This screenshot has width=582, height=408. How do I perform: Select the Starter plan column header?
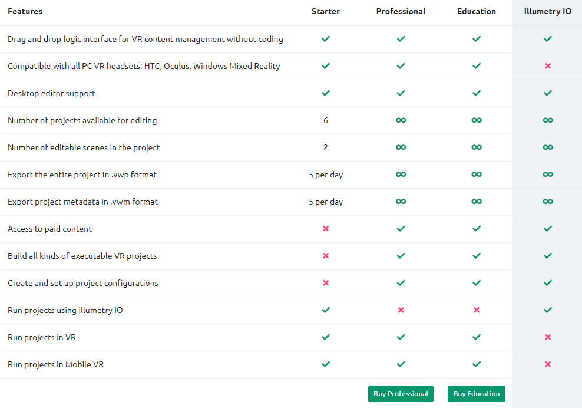pyautogui.click(x=326, y=12)
